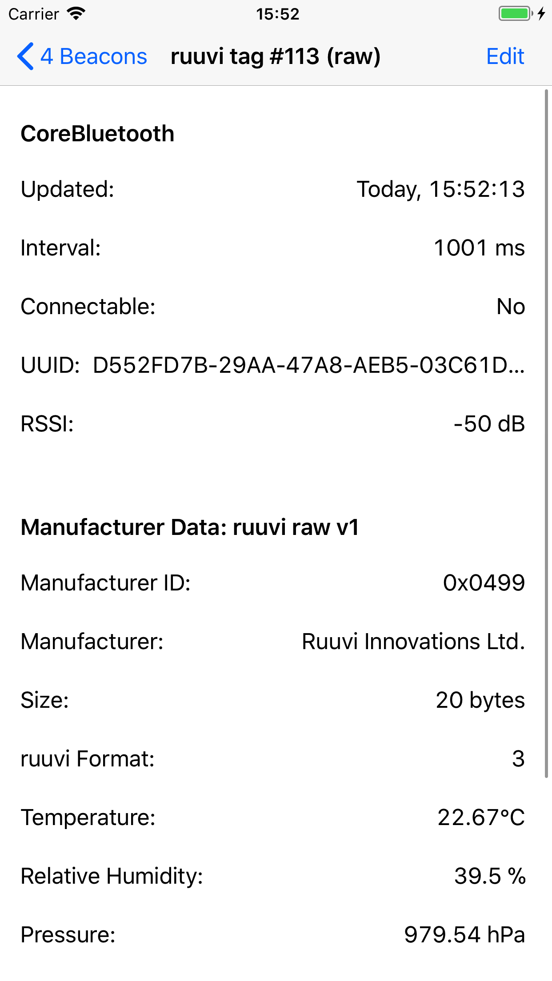The width and height of the screenshot is (552, 981).
Task: Tap the Manufacturer: Ruuvi Innovations Ltd. row
Action: [412, 641]
